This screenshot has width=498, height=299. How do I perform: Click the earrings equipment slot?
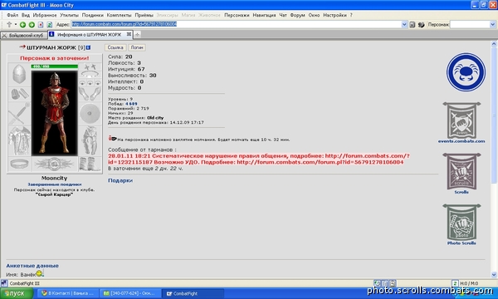pos(90,66)
